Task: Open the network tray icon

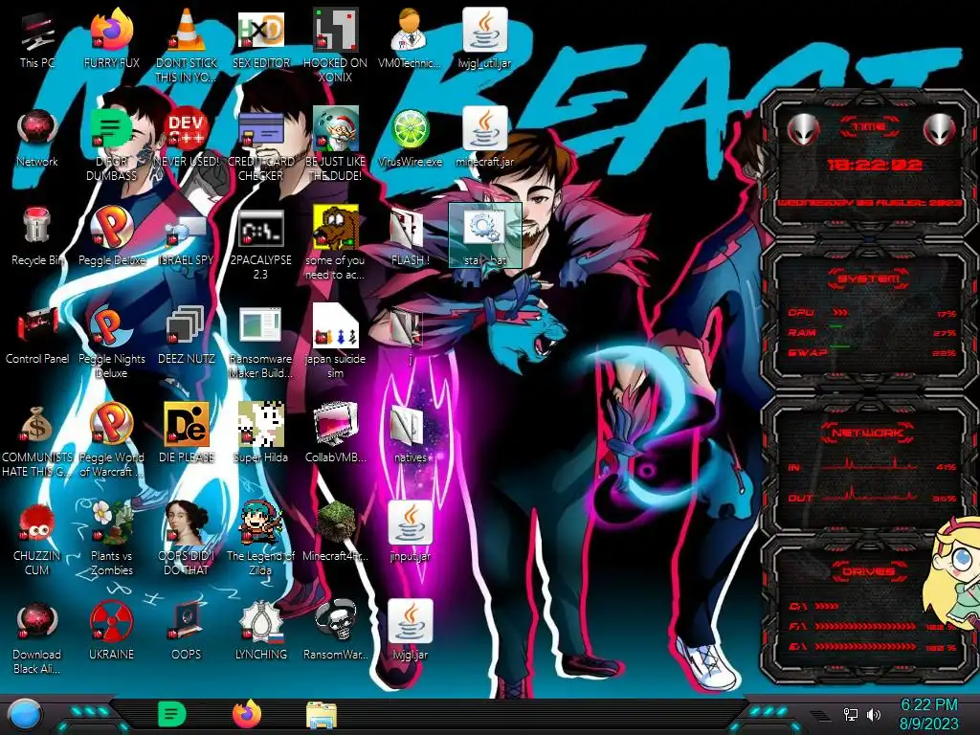Action: (850, 714)
